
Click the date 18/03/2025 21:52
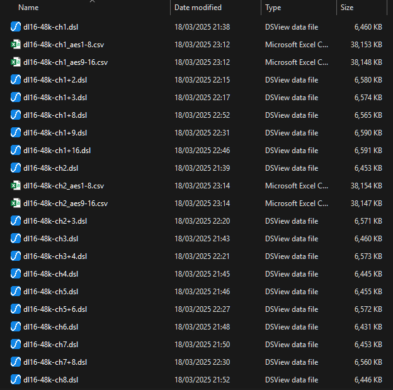click(202, 380)
